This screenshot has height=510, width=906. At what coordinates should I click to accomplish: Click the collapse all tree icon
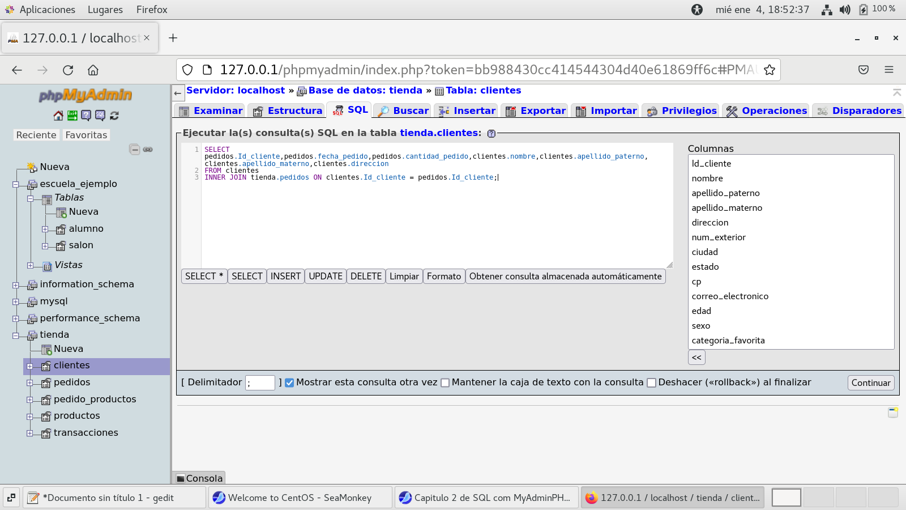[134, 150]
